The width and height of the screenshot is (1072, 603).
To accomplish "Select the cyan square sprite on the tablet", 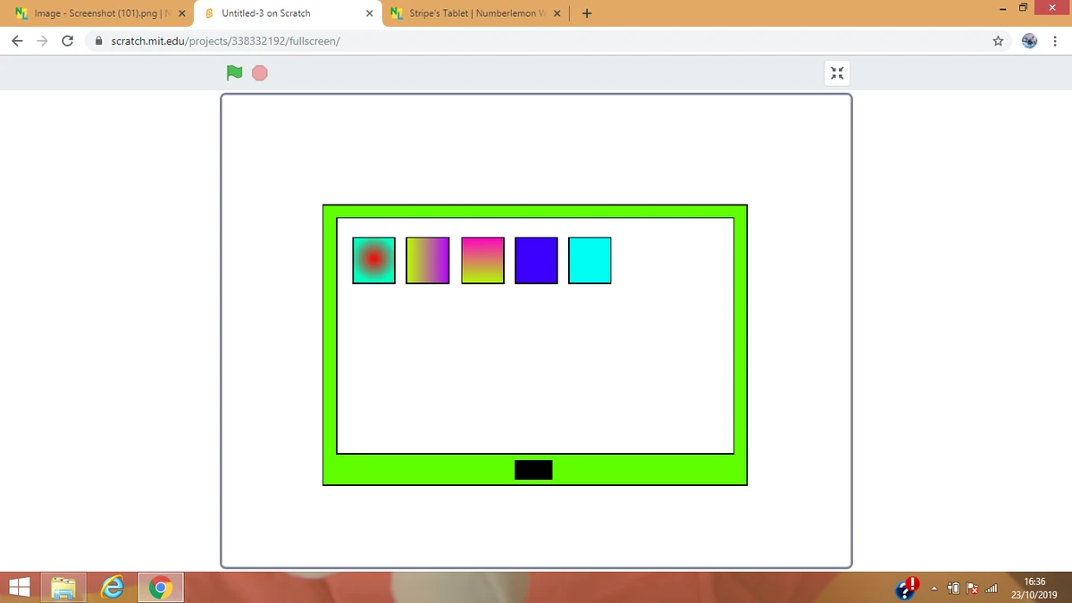I will coord(590,260).
